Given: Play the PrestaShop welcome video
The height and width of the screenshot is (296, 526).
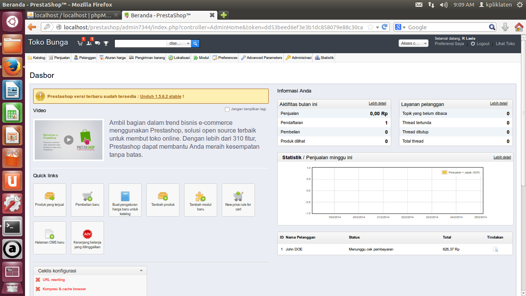Looking at the screenshot, I should pyautogui.click(x=69, y=140).
